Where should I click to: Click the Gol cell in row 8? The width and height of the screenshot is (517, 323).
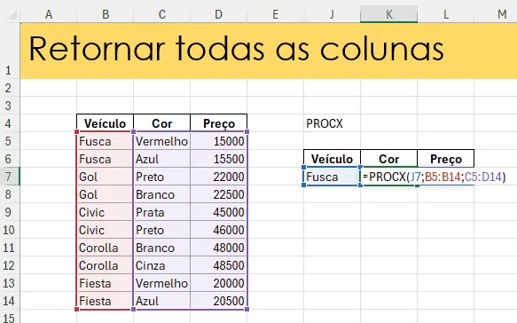click(106, 194)
